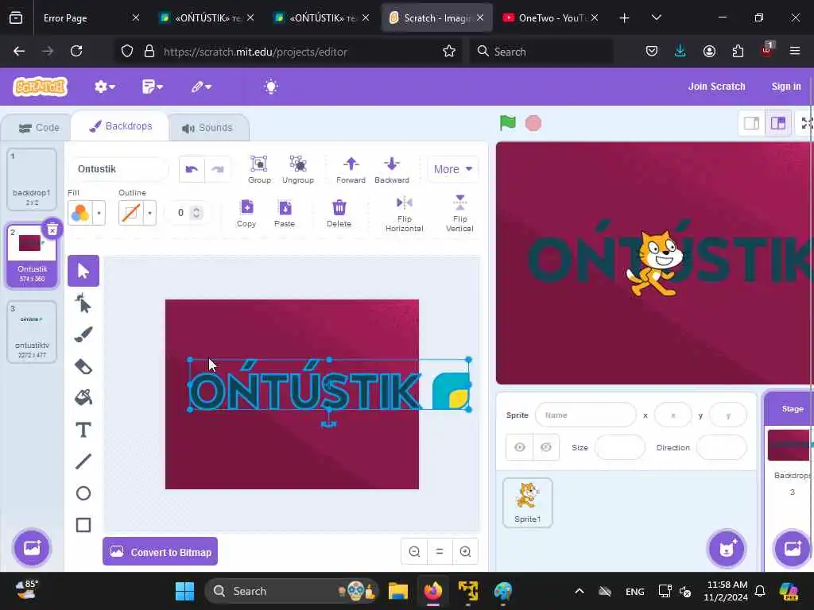Go to the Scratch home logo
This screenshot has width=814, height=610.
click(41, 87)
